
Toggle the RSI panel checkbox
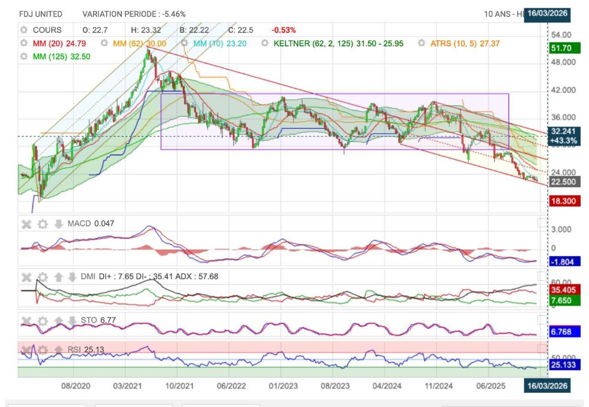coord(542,349)
